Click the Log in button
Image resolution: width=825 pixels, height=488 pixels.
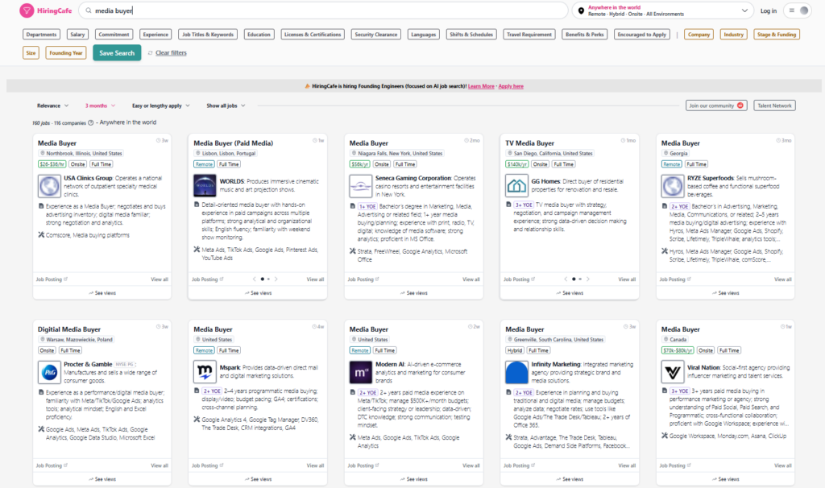click(x=768, y=10)
